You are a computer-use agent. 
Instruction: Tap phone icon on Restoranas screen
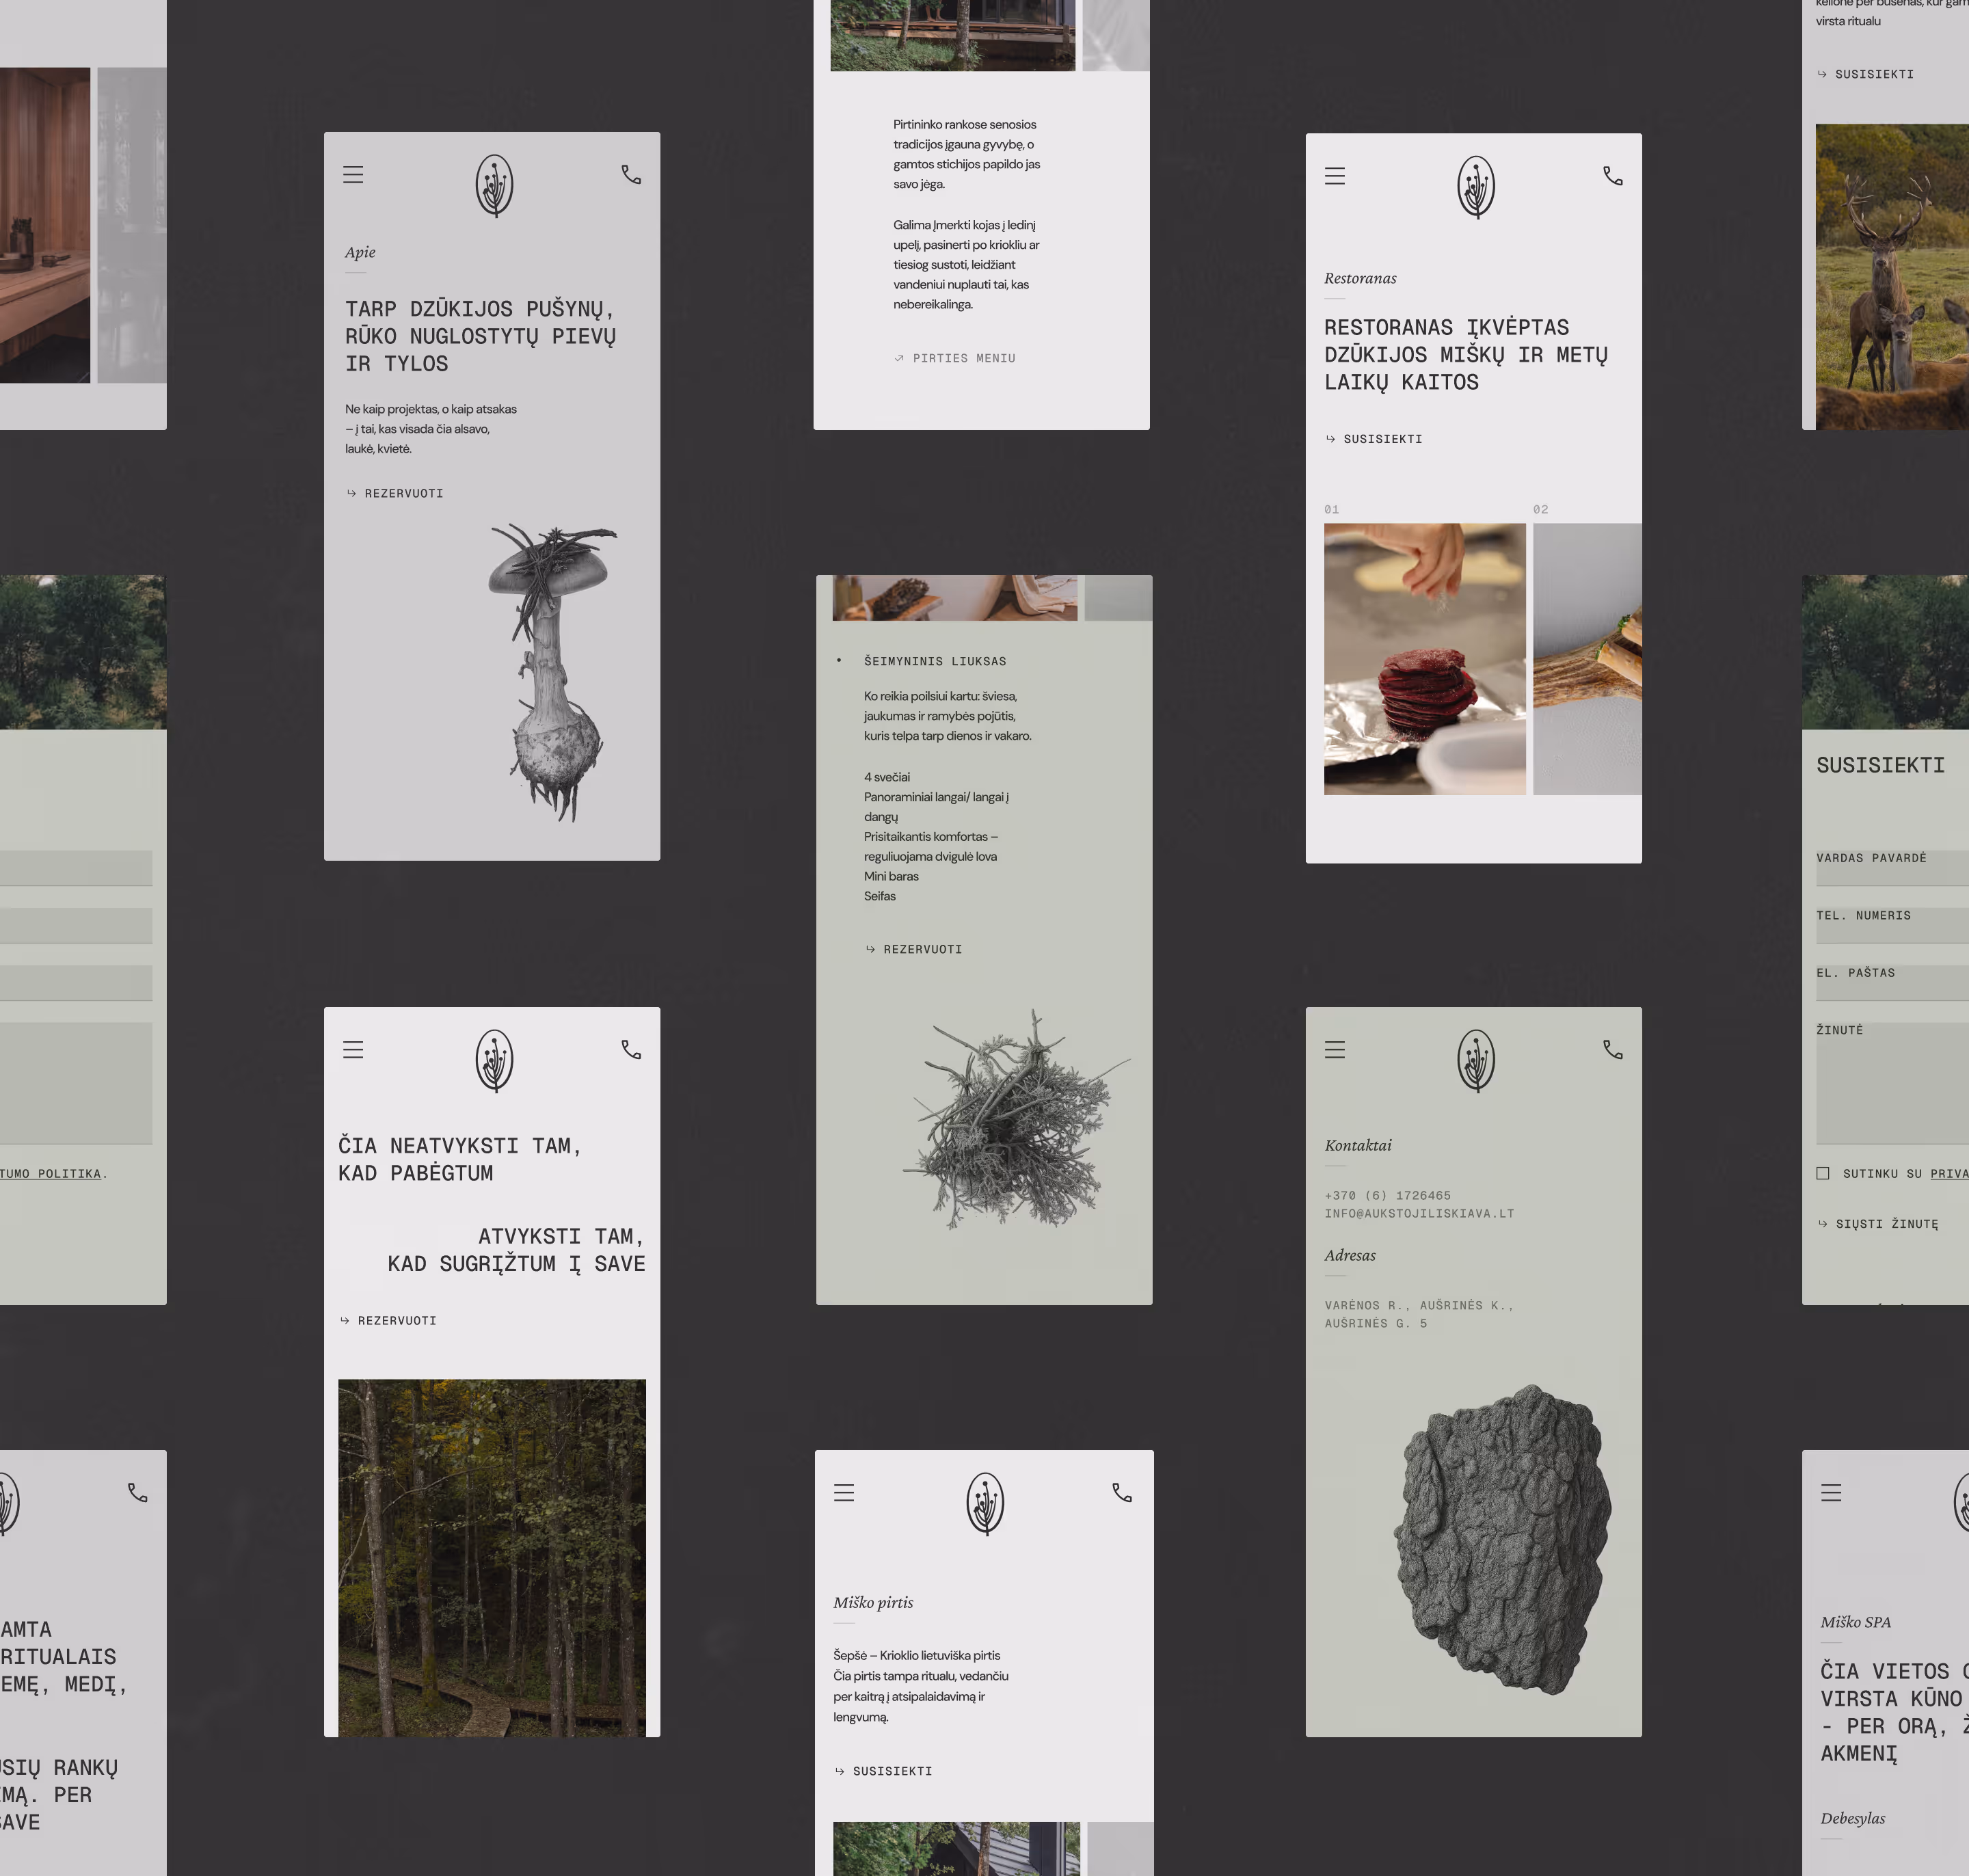(1613, 176)
